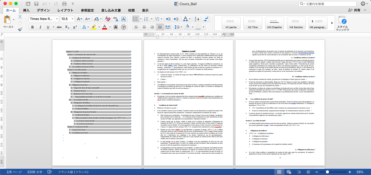Toggle Align Left paragraph alignment

tap(136, 27)
